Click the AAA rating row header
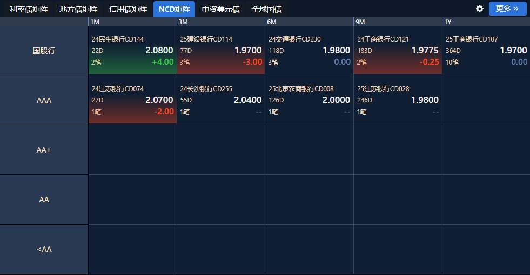Image resolution: width=530 pixels, height=275 pixels. tap(44, 100)
